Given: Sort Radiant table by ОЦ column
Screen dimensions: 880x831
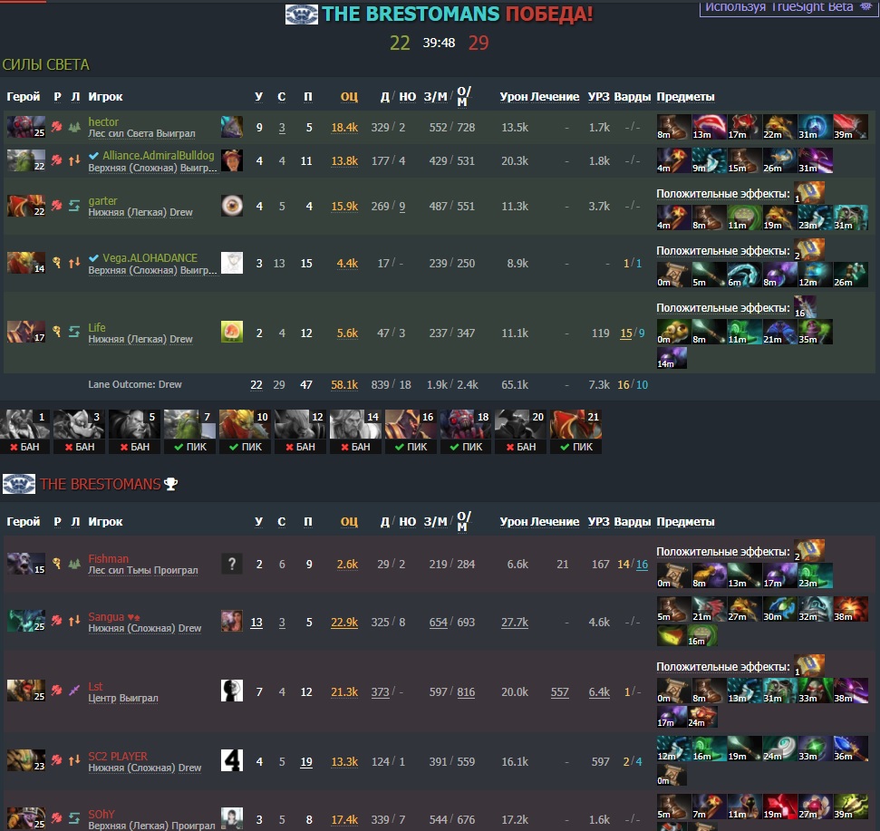Looking at the screenshot, I should tap(349, 96).
